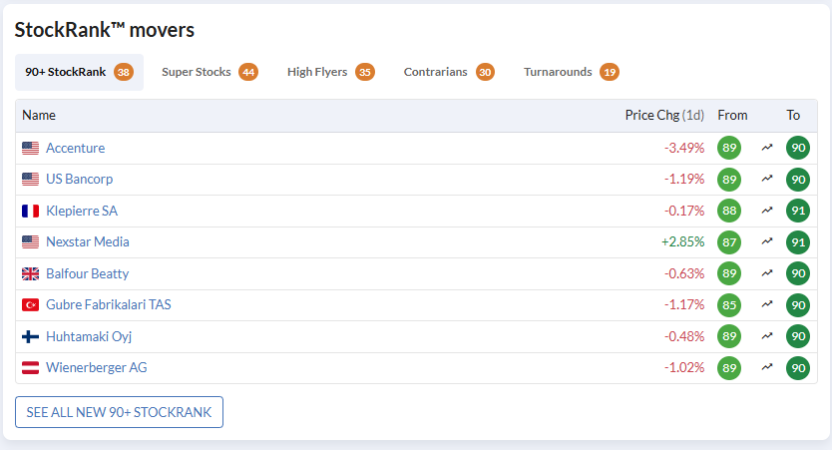Open the Balfour Beatty stock link
The image size is (832, 450).
(x=88, y=273)
